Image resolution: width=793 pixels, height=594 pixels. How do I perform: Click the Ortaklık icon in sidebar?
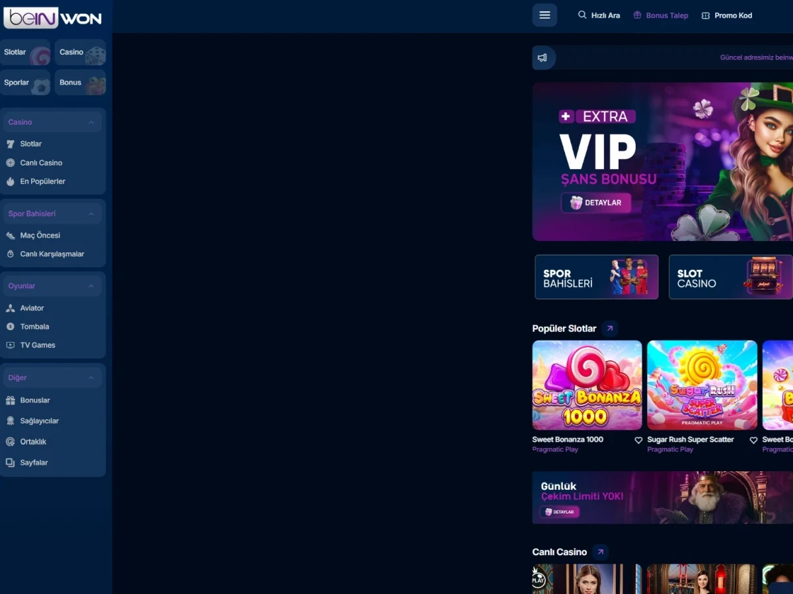[x=11, y=442]
